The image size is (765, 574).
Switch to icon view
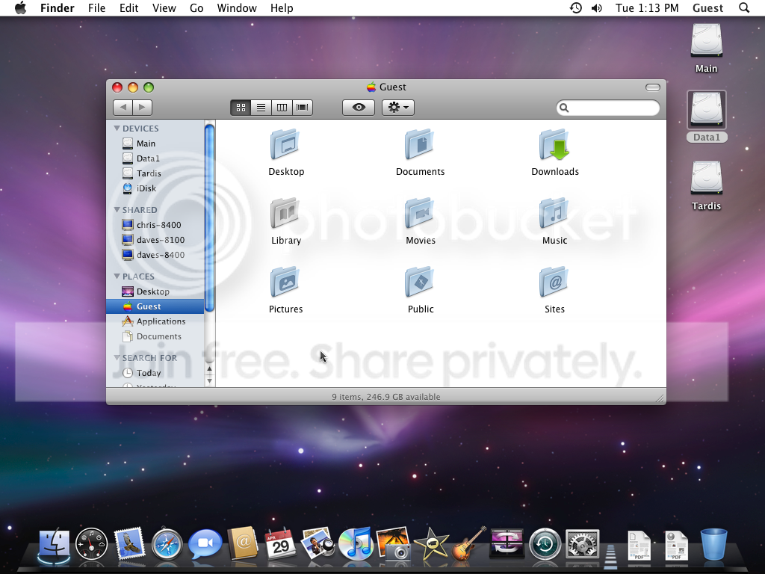tap(241, 108)
